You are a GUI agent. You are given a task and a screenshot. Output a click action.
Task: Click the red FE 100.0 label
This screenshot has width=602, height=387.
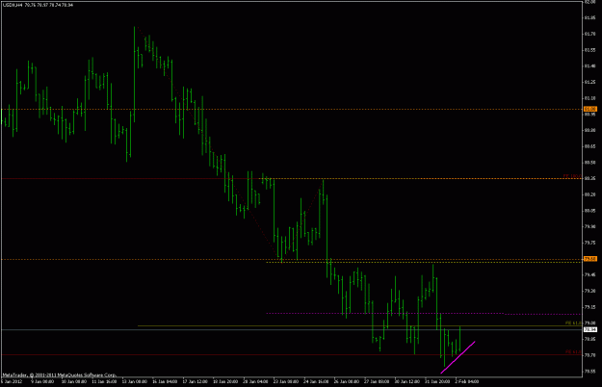tap(572, 176)
